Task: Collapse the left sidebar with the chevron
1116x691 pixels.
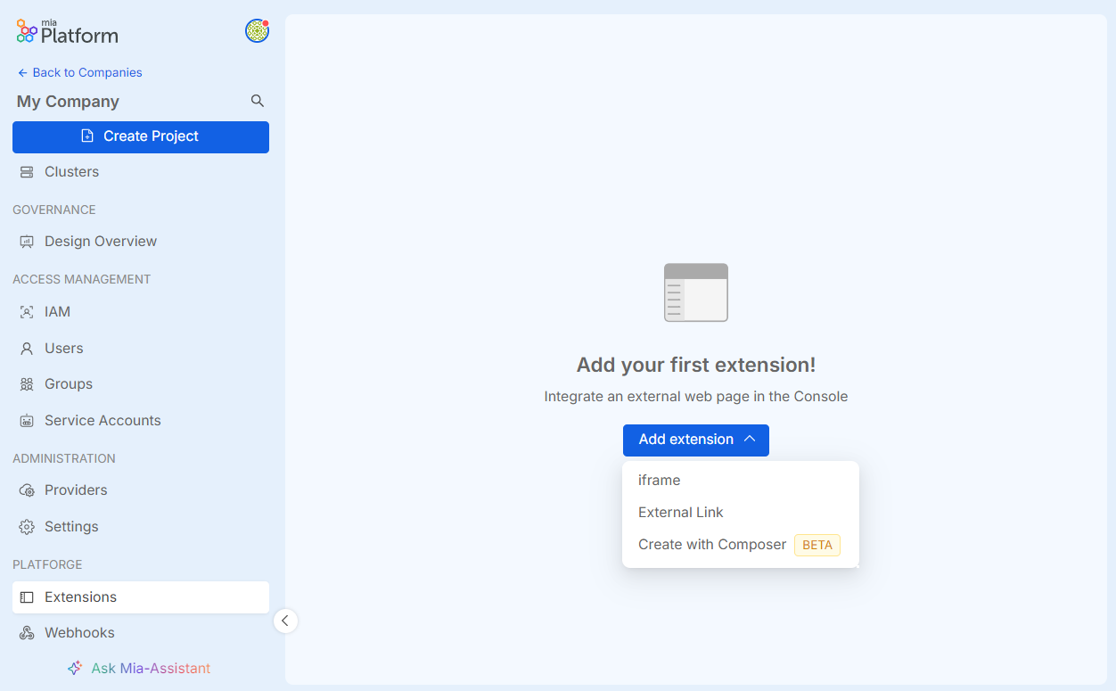Action: point(285,620)
